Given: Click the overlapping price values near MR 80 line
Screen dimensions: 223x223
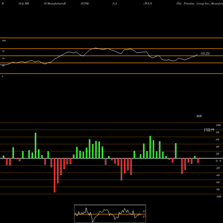Looking at the screenshot, I should pyautogui.click(x=209, y=130).
